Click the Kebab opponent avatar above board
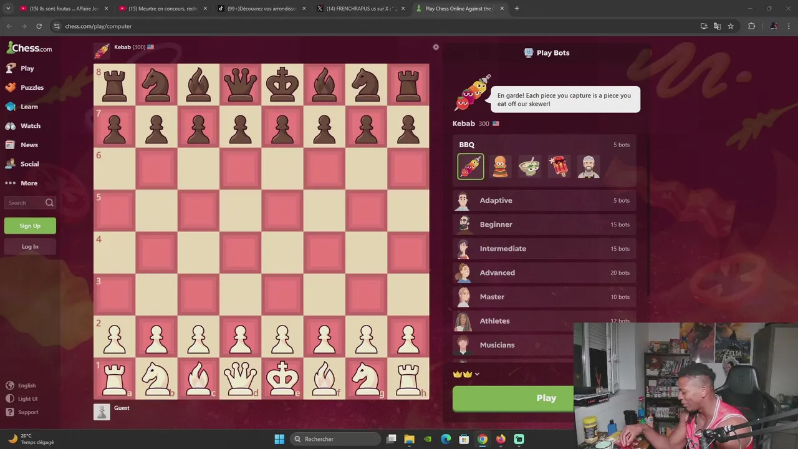The width and height of the screenshot is (798, 449). pyautogui.click(x=102, y=51)
